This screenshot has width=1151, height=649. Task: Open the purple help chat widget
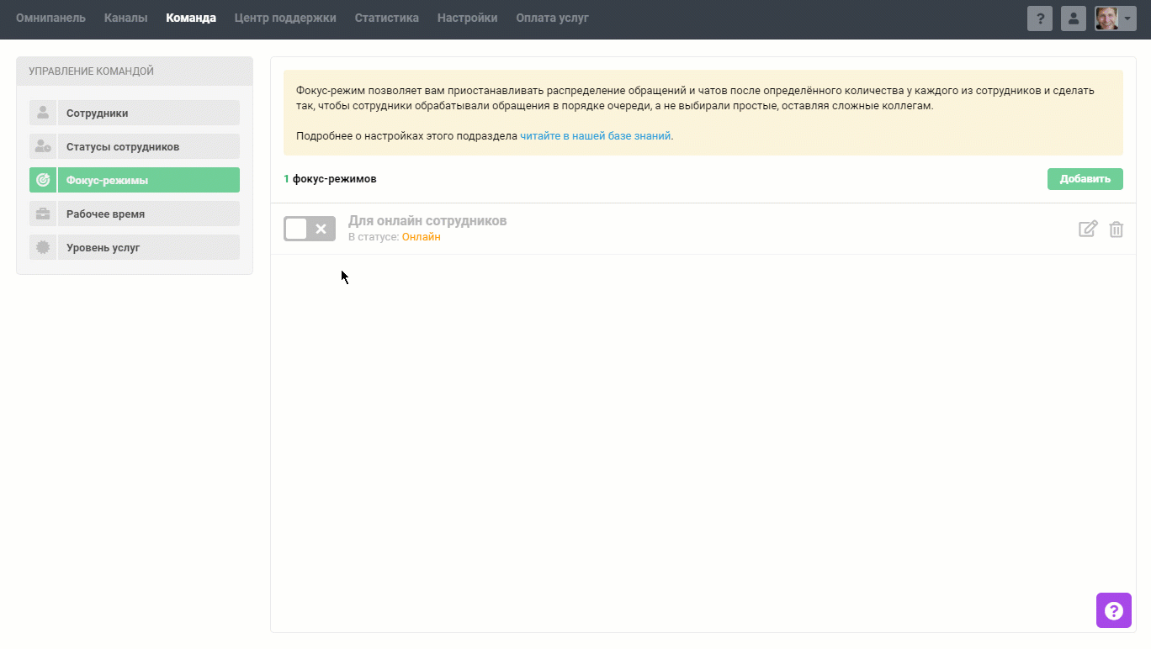1113,610
